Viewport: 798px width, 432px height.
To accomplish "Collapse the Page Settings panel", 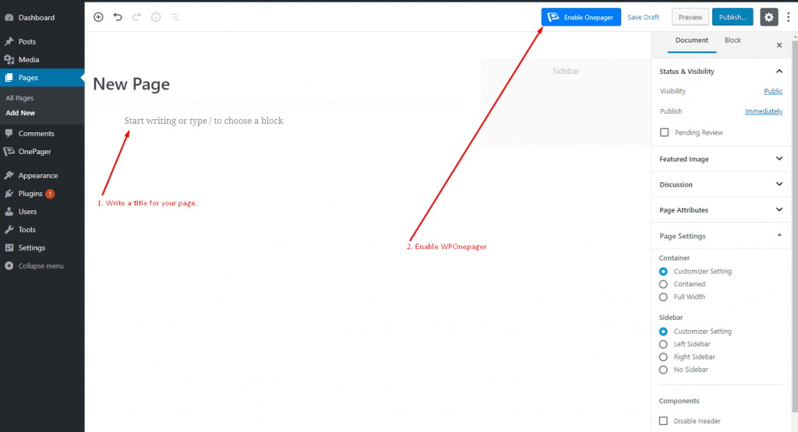I will pyautogui.click(x=721, y=236).
